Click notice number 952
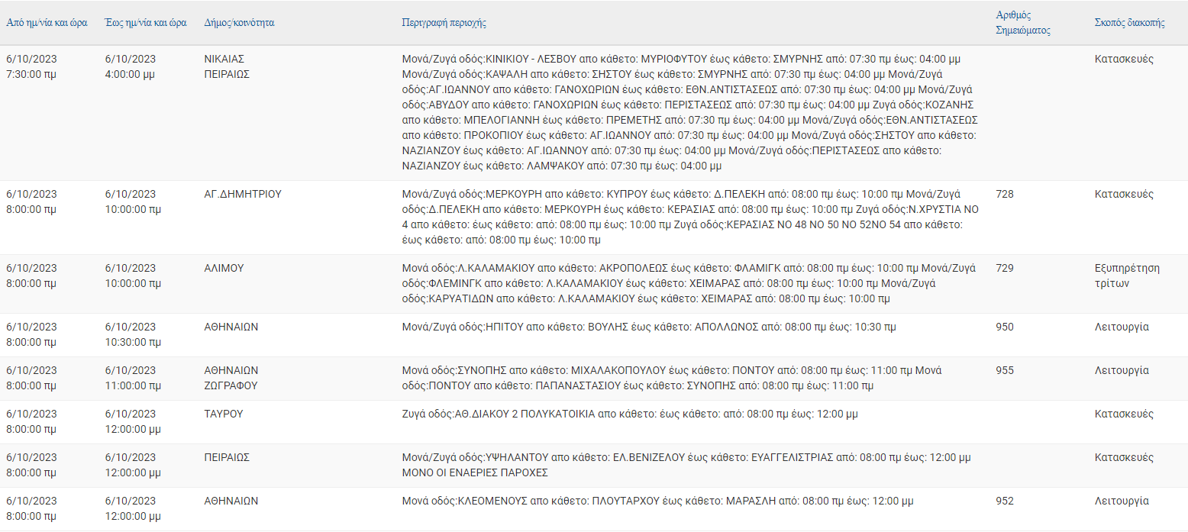Screen dimensions: 1188x532 click(1005, 501)
